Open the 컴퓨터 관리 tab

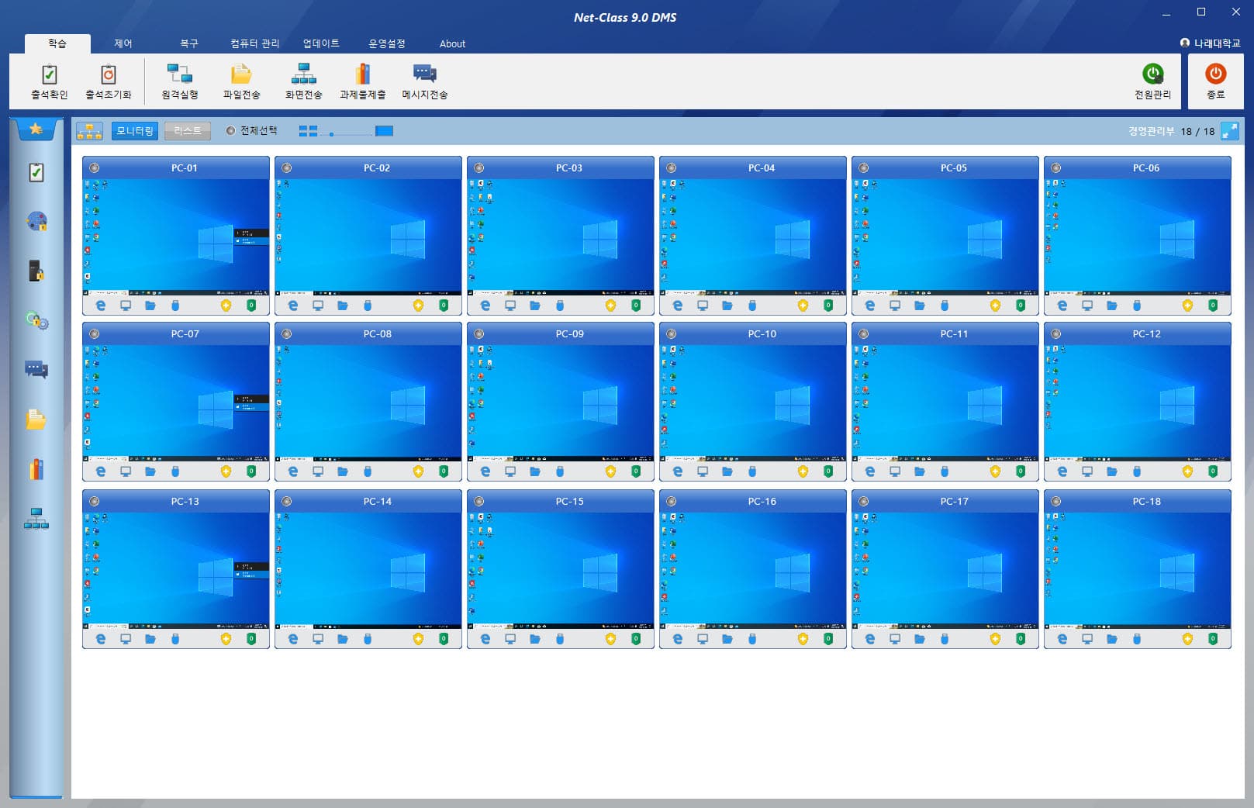254,43
